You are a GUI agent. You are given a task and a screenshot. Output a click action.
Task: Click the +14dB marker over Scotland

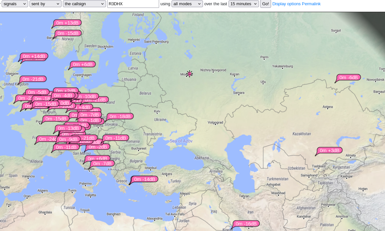(34, 56)
